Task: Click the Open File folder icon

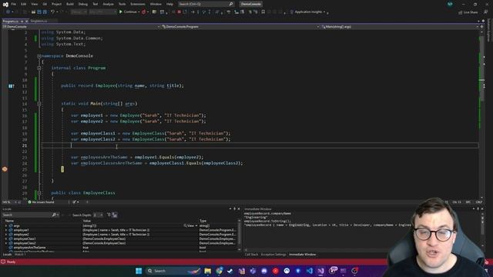Action: pos(33,12)
